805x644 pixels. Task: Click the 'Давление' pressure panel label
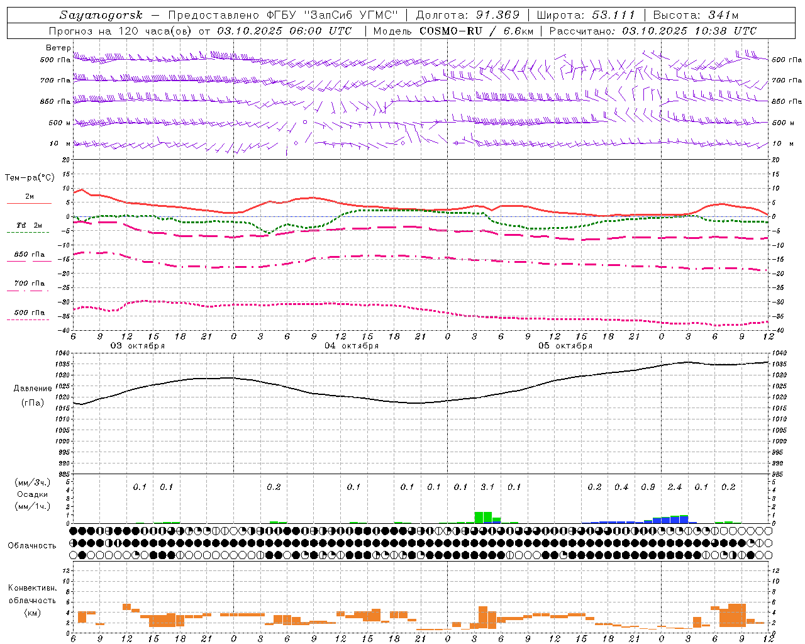(33, 389)
